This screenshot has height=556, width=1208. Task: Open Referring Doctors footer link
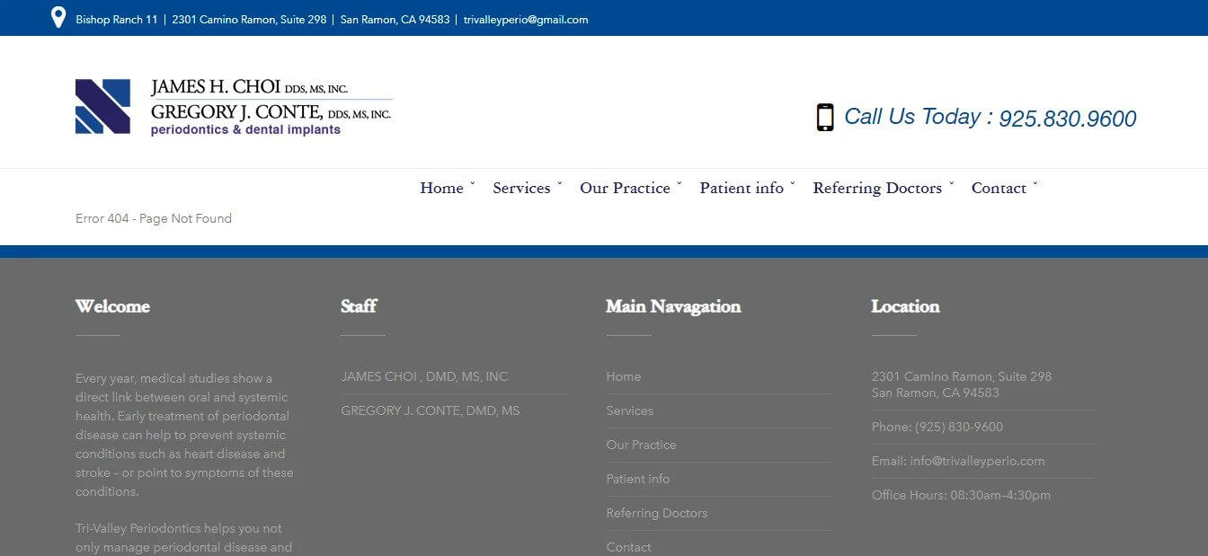click(656, 513)
